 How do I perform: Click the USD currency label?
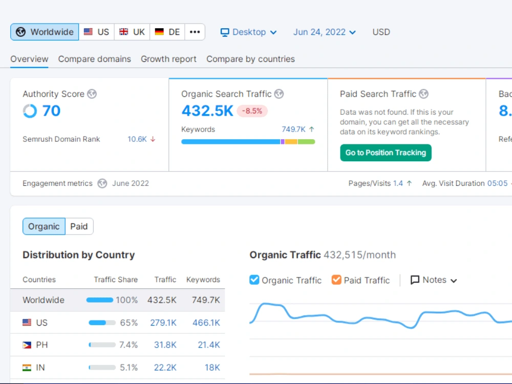point(381,32)
